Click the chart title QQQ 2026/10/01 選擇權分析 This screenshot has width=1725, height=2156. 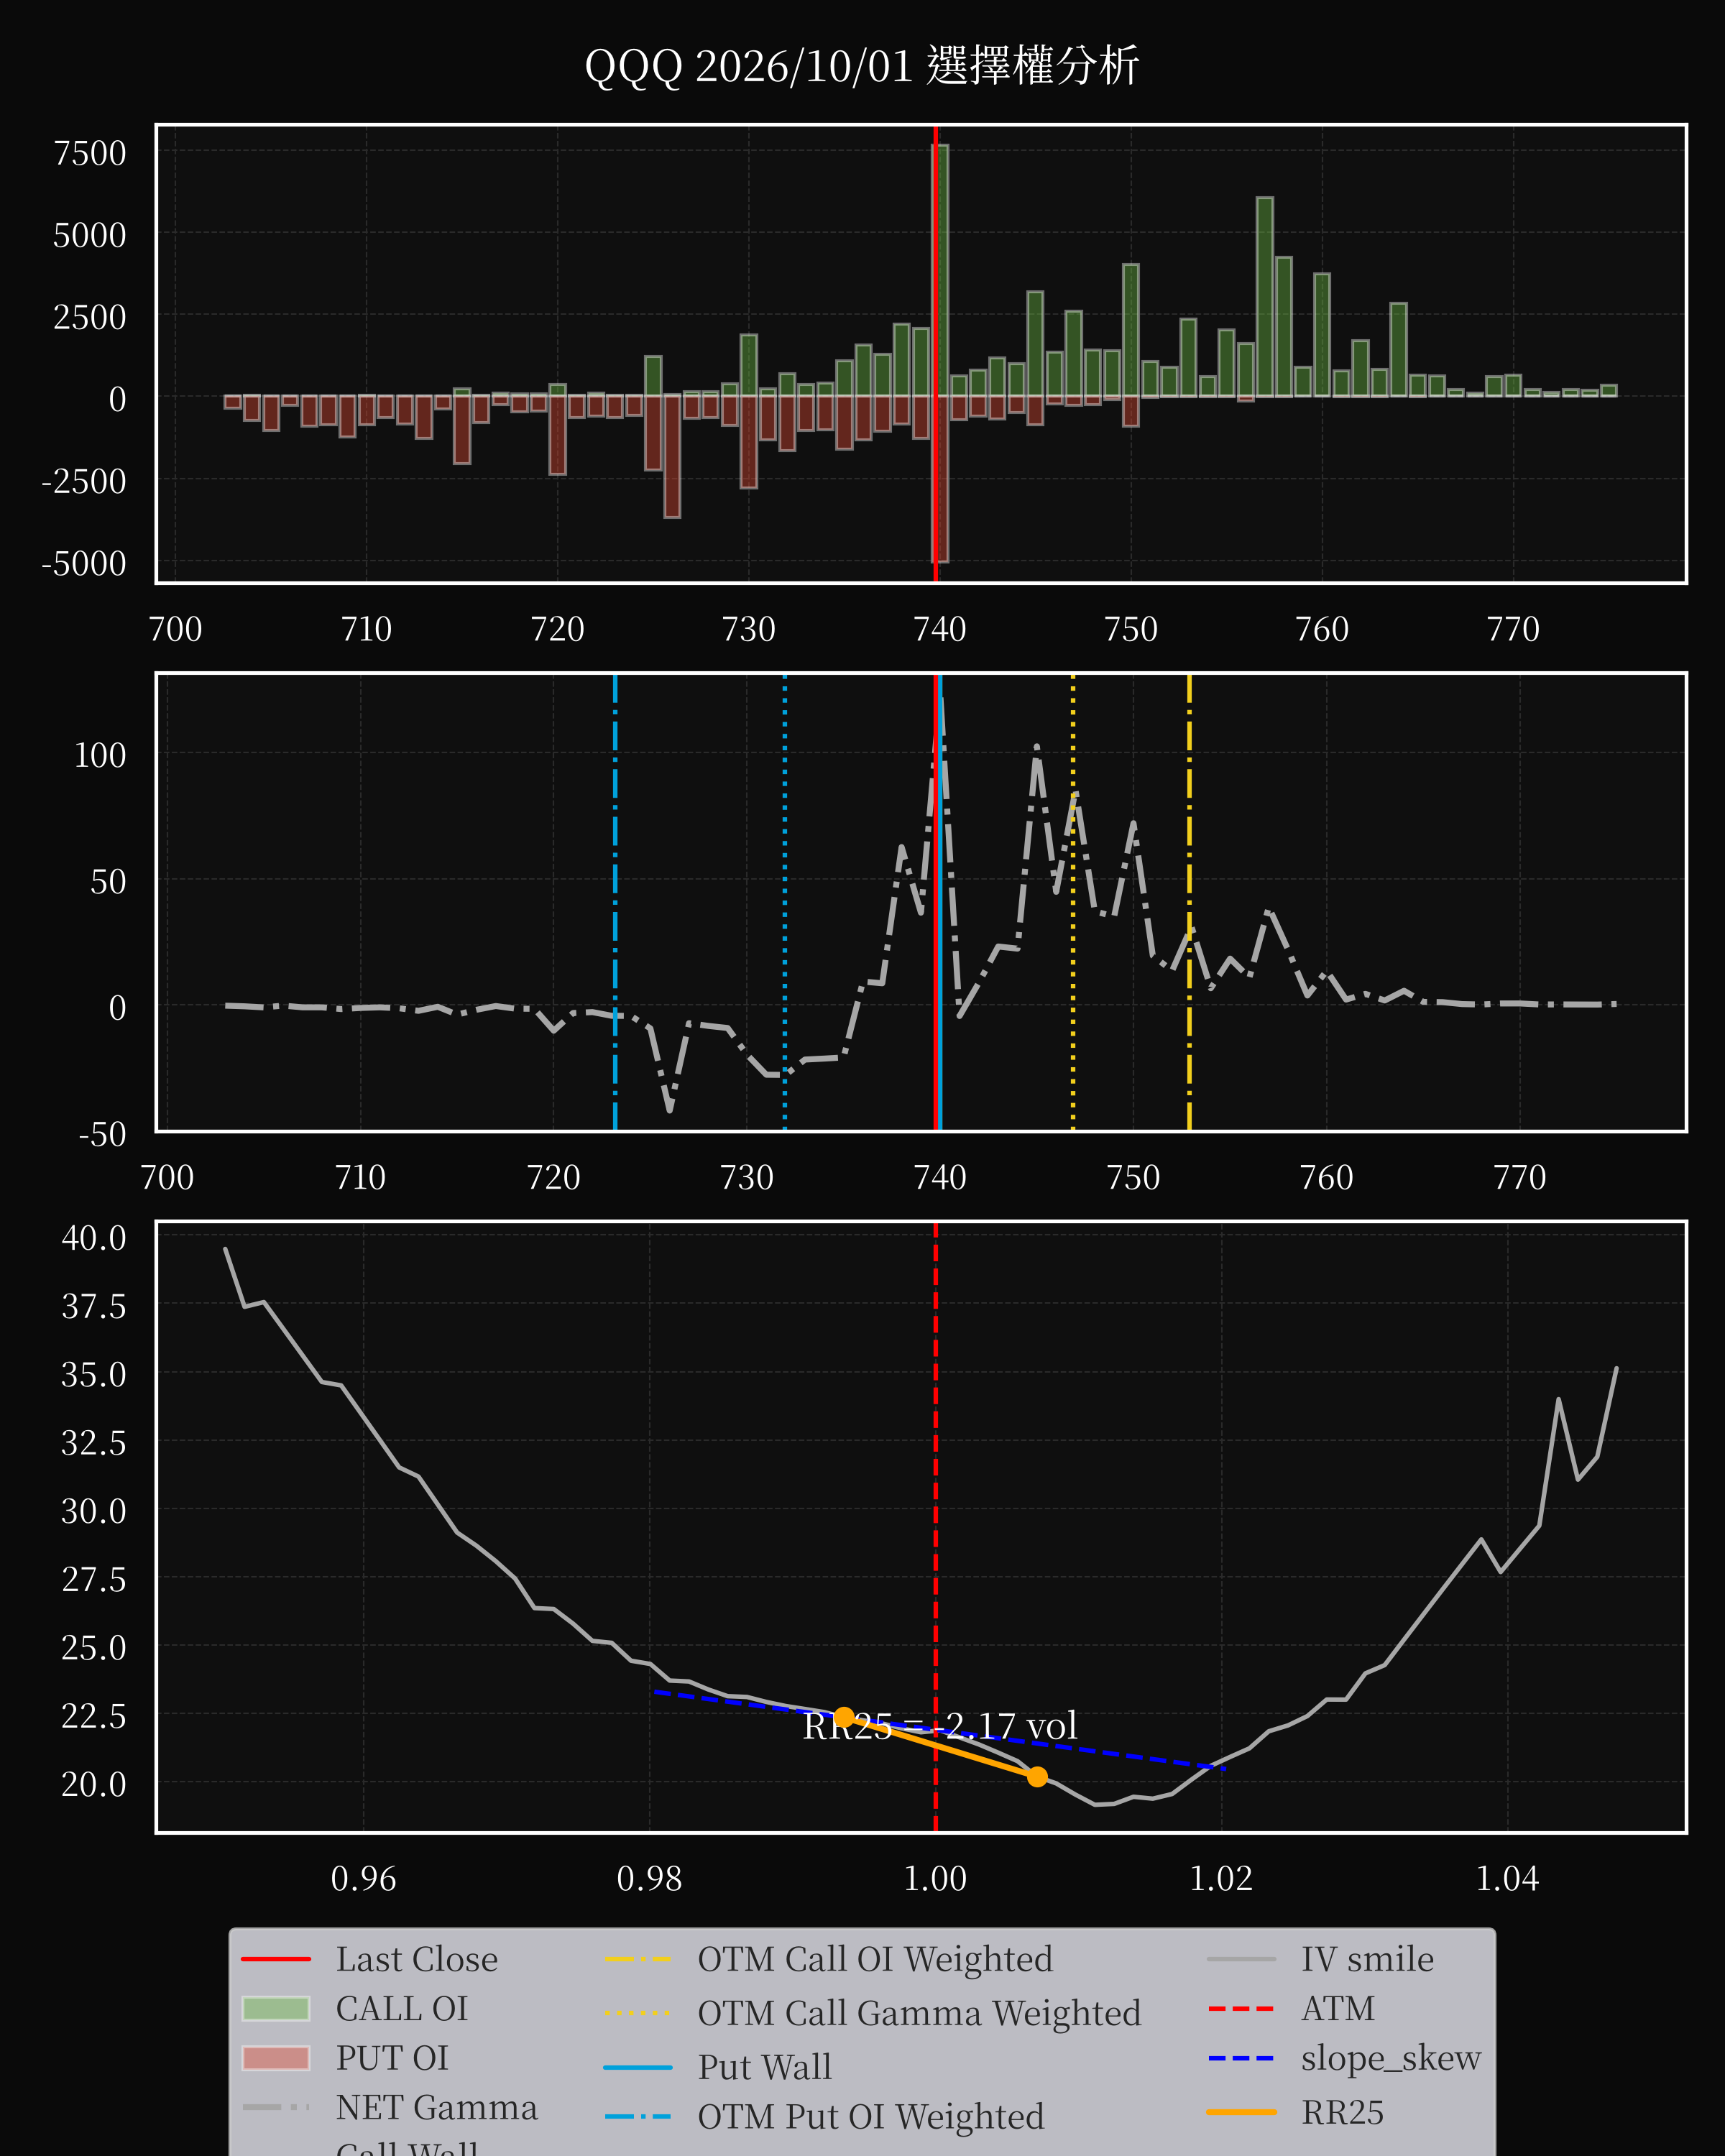(861, 66)
